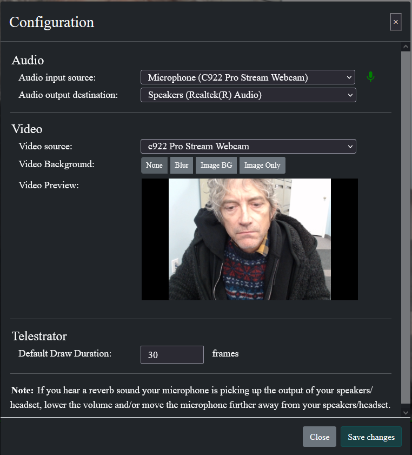Click the Default Draw Duration frames field

[172, 355]
